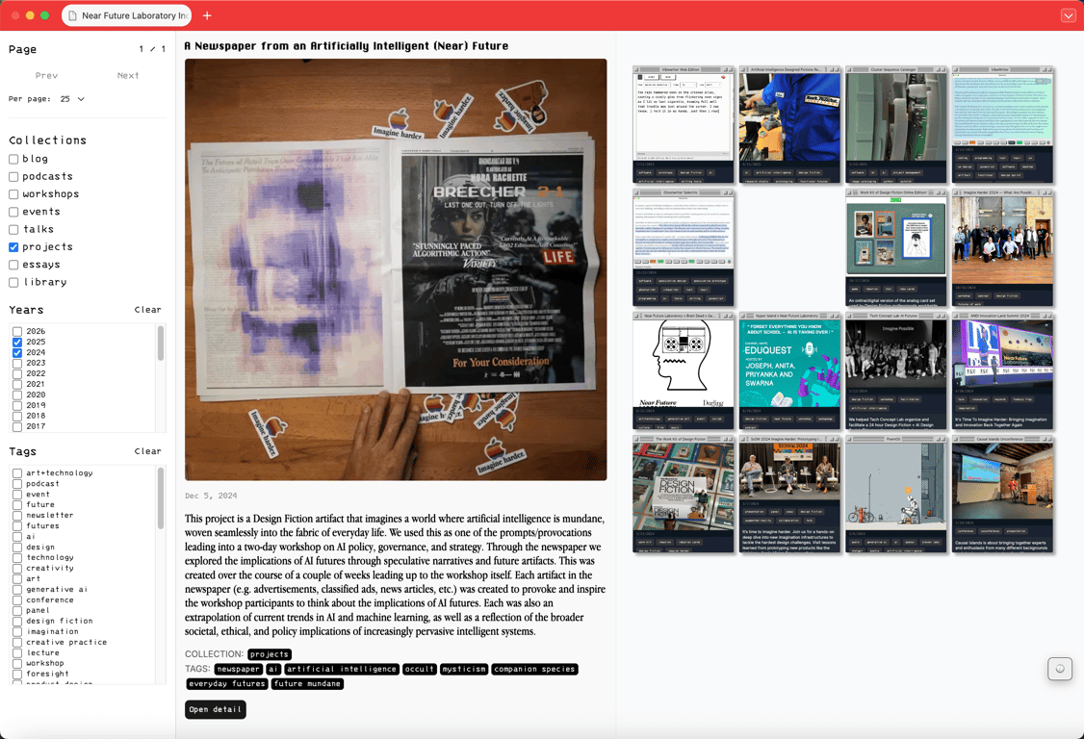This screenshot has width=1084, height=739.
Task: Select the Near Future Laboratory browser tab
Action: coord(128,15)
